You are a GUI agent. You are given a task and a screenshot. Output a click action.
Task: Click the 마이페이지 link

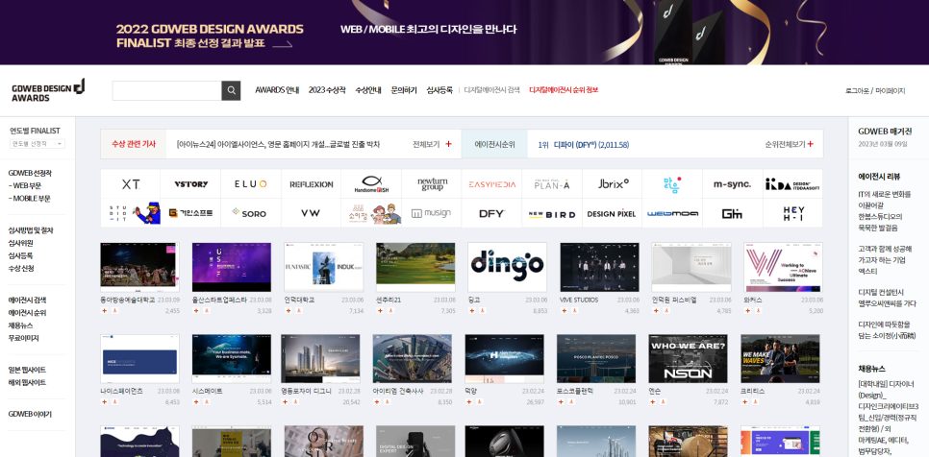pos(890,91)
